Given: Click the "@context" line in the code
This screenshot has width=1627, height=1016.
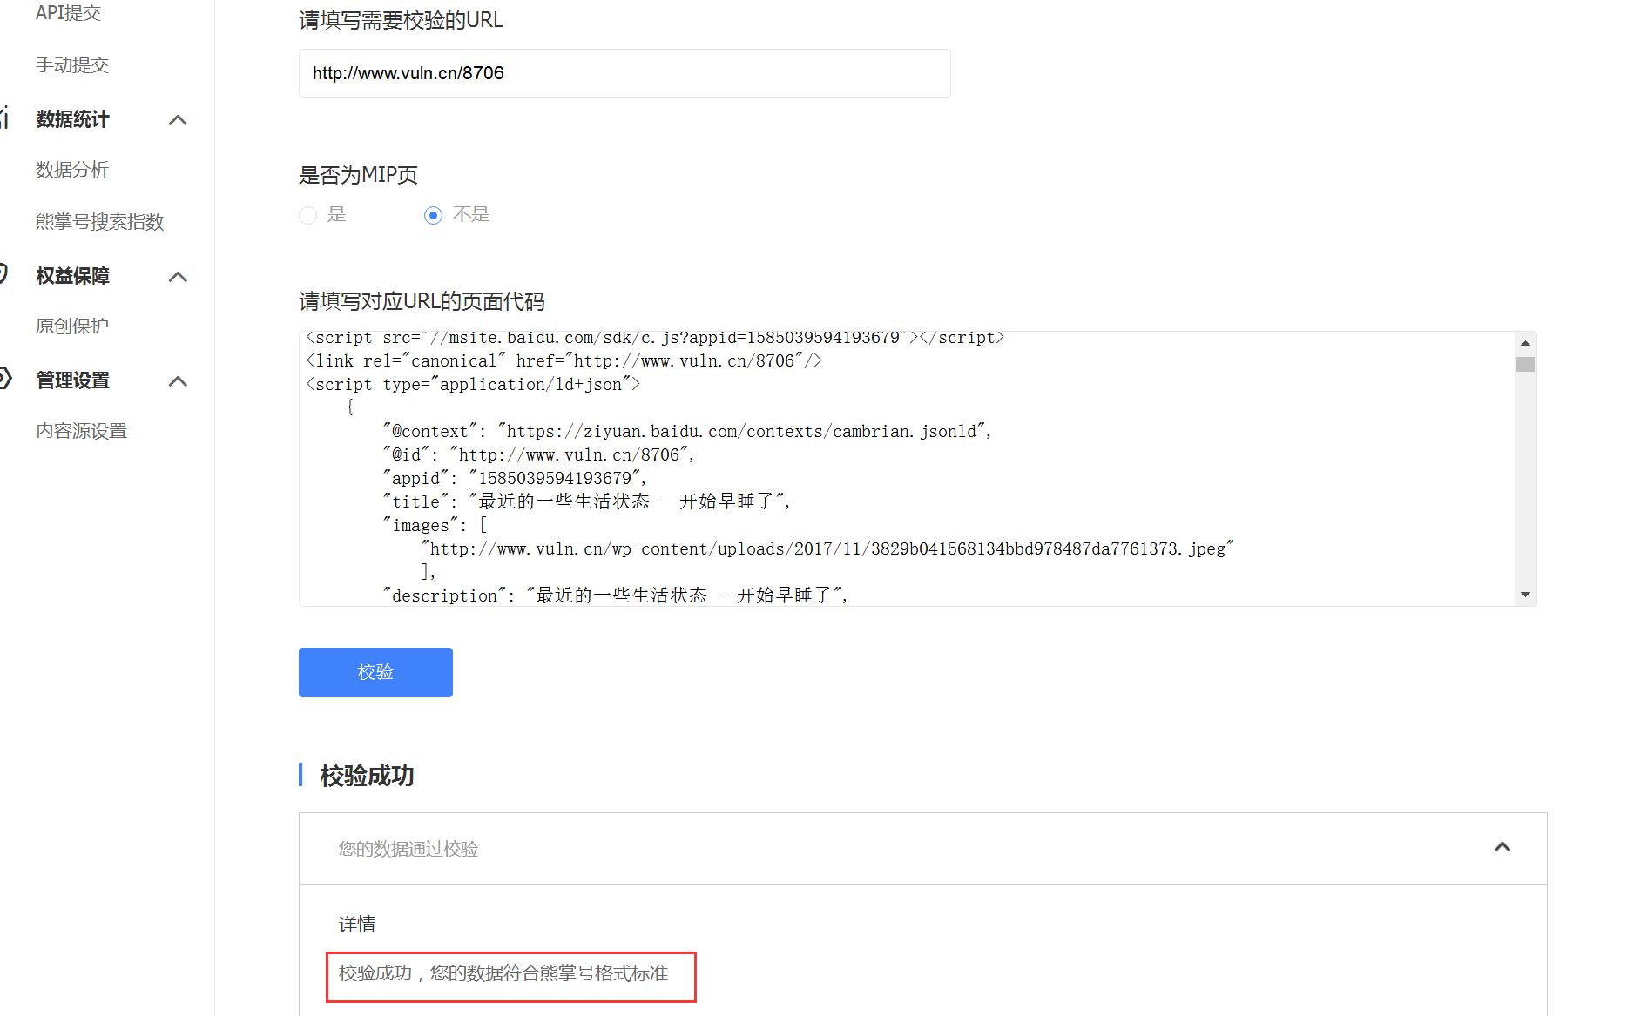Looking at the screenshot, I should point(687,431).
